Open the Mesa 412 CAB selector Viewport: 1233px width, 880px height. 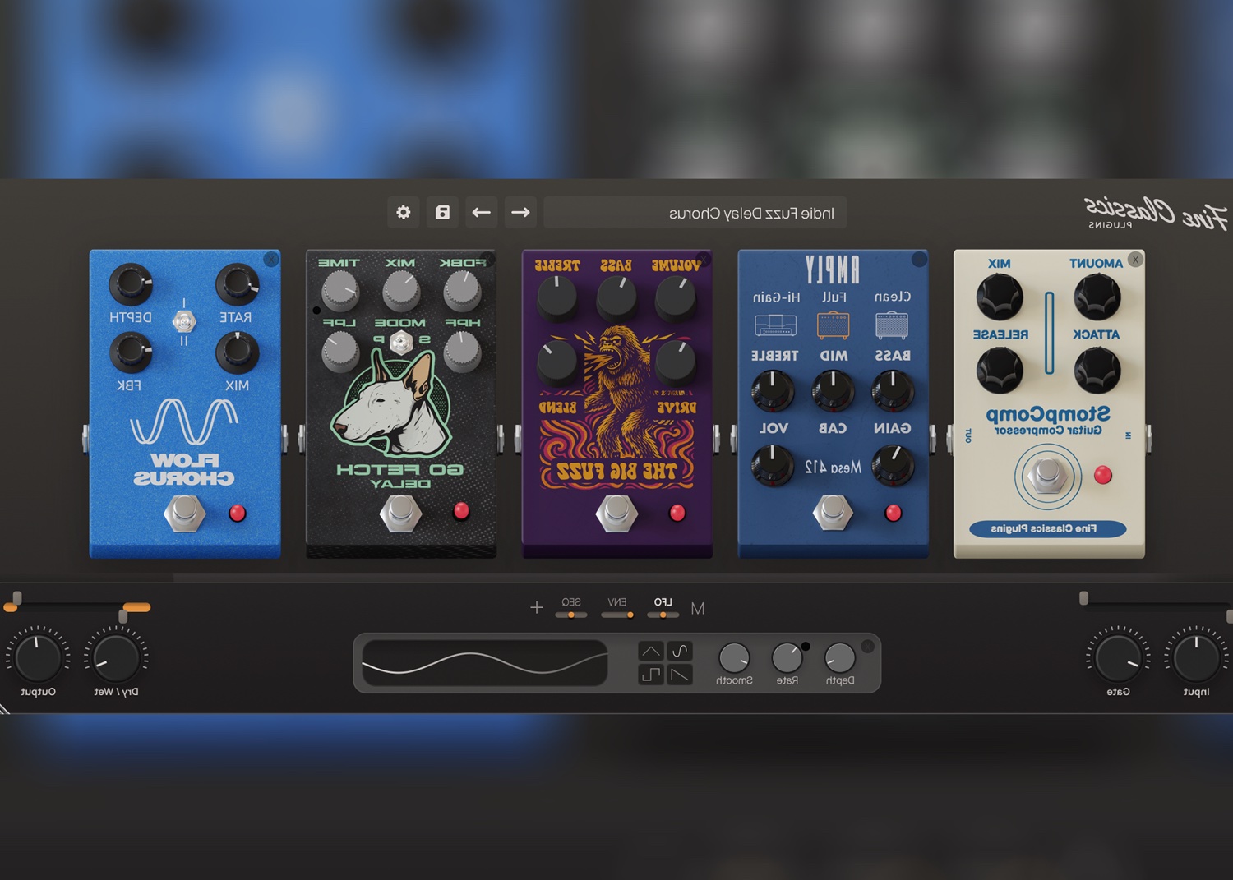coord(833,468)
